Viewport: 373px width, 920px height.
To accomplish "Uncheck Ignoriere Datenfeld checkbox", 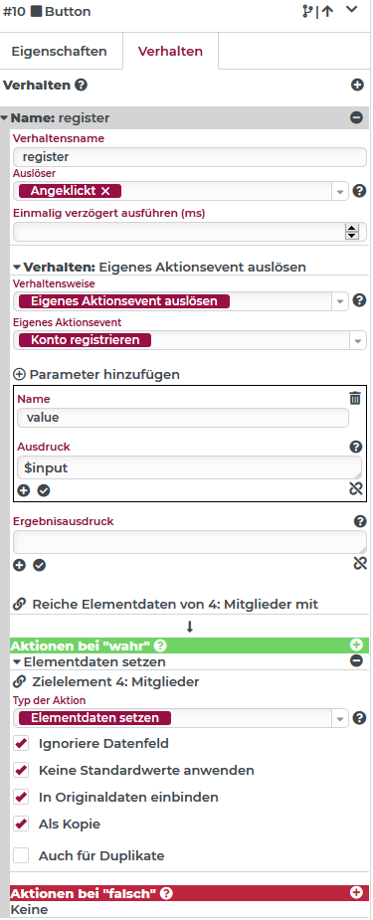I will [21, 743].
